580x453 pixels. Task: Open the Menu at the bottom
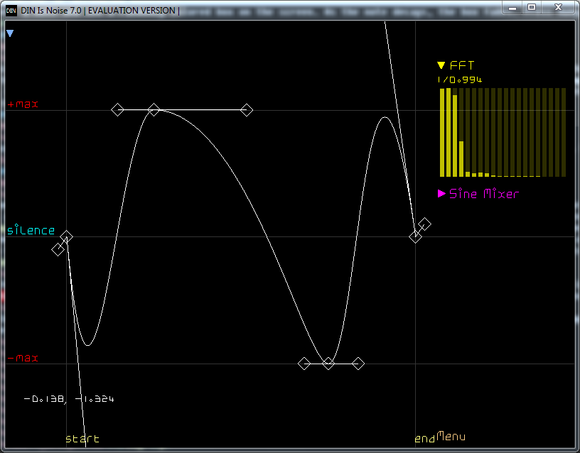tap(451, 436)
